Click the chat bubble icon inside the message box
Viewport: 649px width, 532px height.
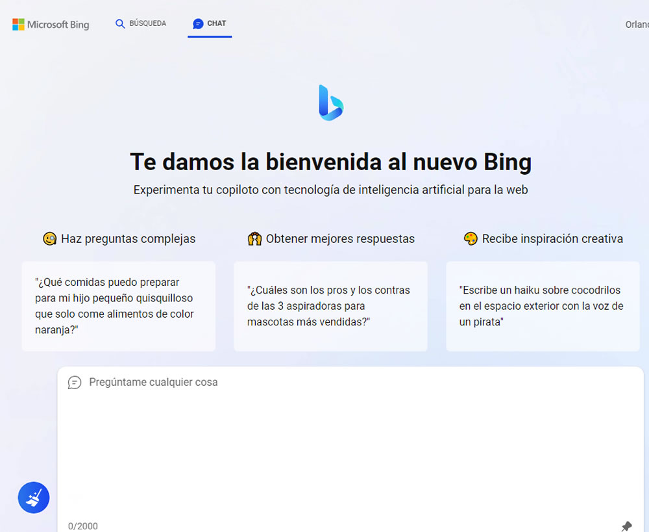click(x=75, y=383)
